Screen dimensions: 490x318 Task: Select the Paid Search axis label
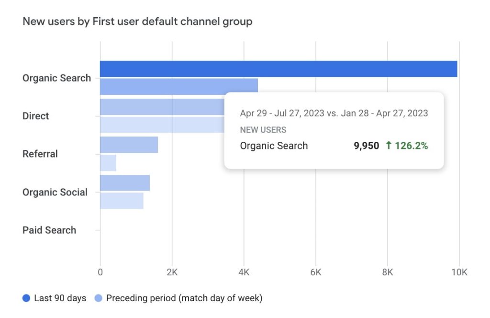click(49, 230)
